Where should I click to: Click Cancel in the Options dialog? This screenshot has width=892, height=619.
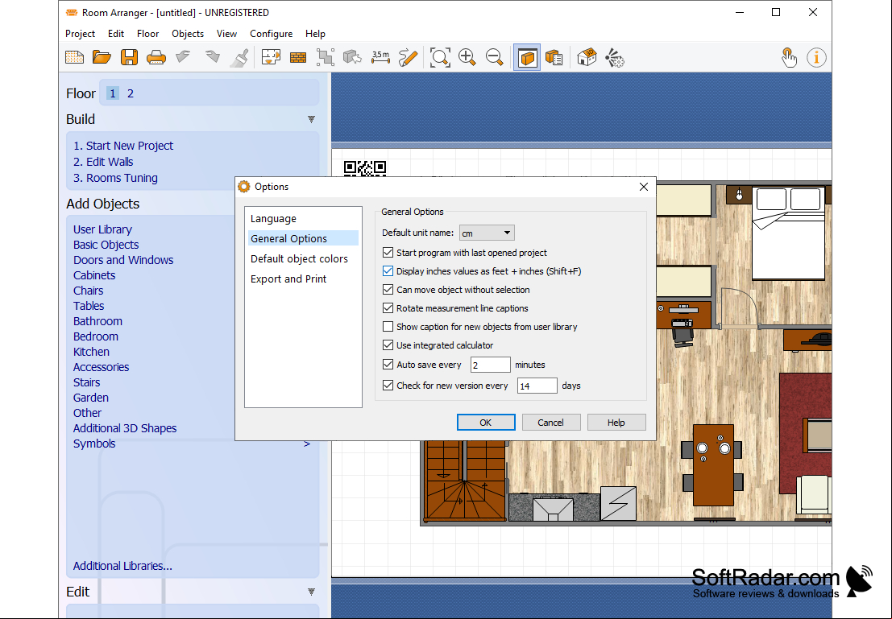coord(550,423)
